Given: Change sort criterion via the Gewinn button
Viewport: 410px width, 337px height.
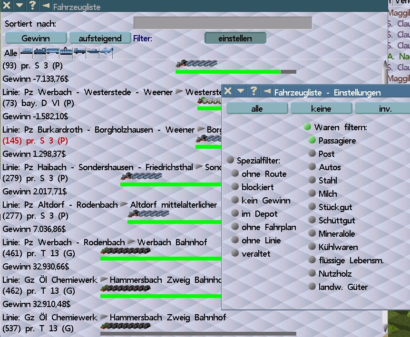Looking at the screenshot, I should point(36,38).
